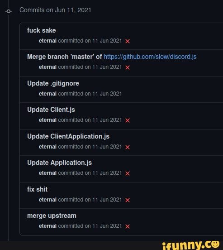Open the 'Update ClientApplication.js' commit
The image size is (223, 250).
pos(68,136)
